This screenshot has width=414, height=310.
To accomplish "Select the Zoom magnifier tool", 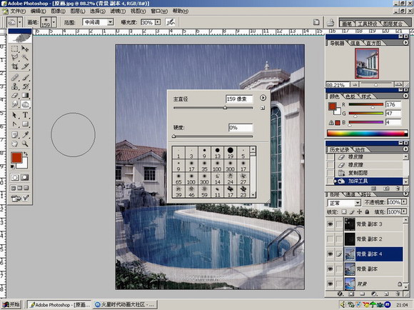I will pyautogui.click(x=25, y=144).
